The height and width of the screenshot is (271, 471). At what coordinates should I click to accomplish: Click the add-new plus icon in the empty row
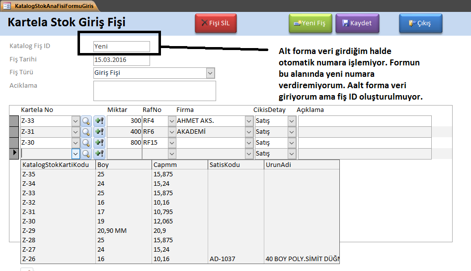coord(99,154)
